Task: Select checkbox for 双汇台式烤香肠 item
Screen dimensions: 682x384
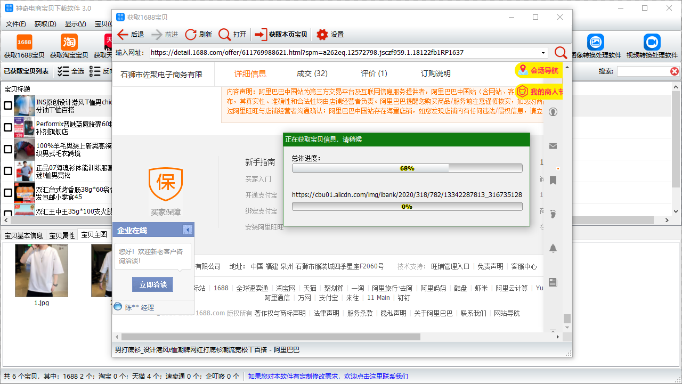Action: pos(8,193)
